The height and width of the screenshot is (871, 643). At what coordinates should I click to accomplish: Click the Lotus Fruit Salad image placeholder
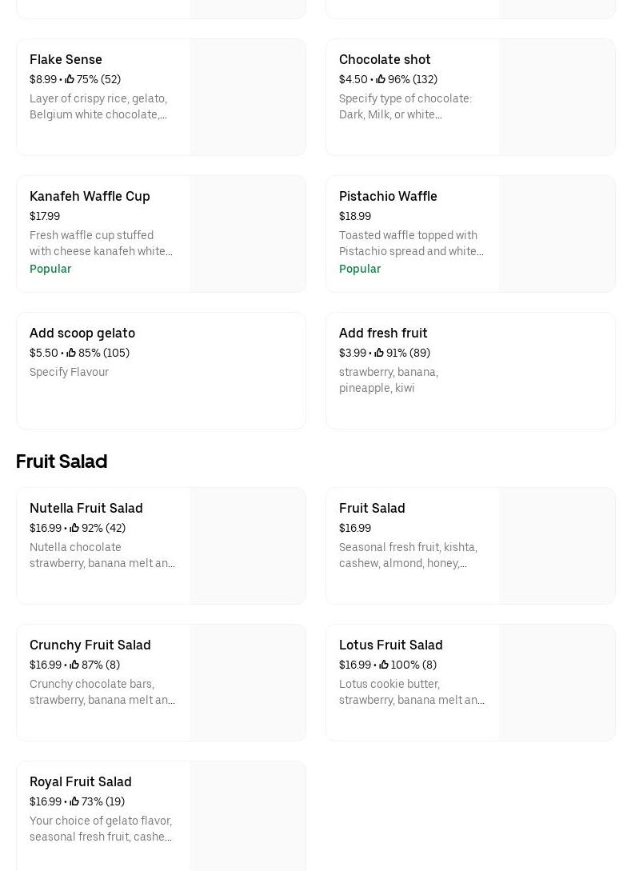[557, 683]
